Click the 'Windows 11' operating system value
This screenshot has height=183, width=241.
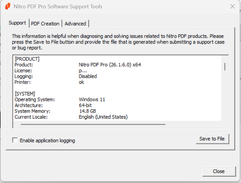tap(92, 100)
